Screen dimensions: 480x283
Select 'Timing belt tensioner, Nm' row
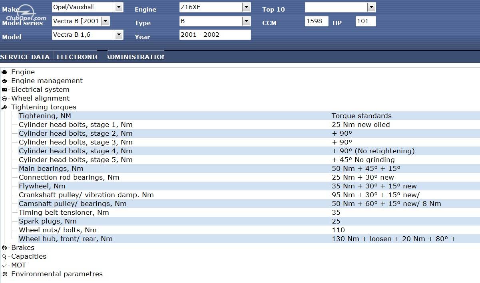[249, 212]
